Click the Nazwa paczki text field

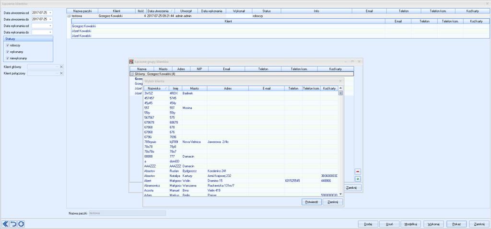pos(128,213)
